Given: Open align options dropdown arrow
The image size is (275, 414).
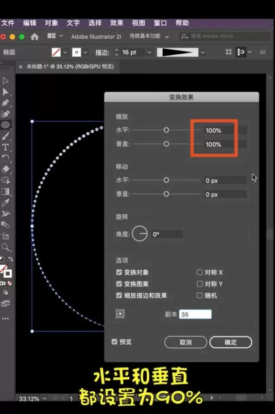Looking at the screenshot, I should (x=249, y=52).
